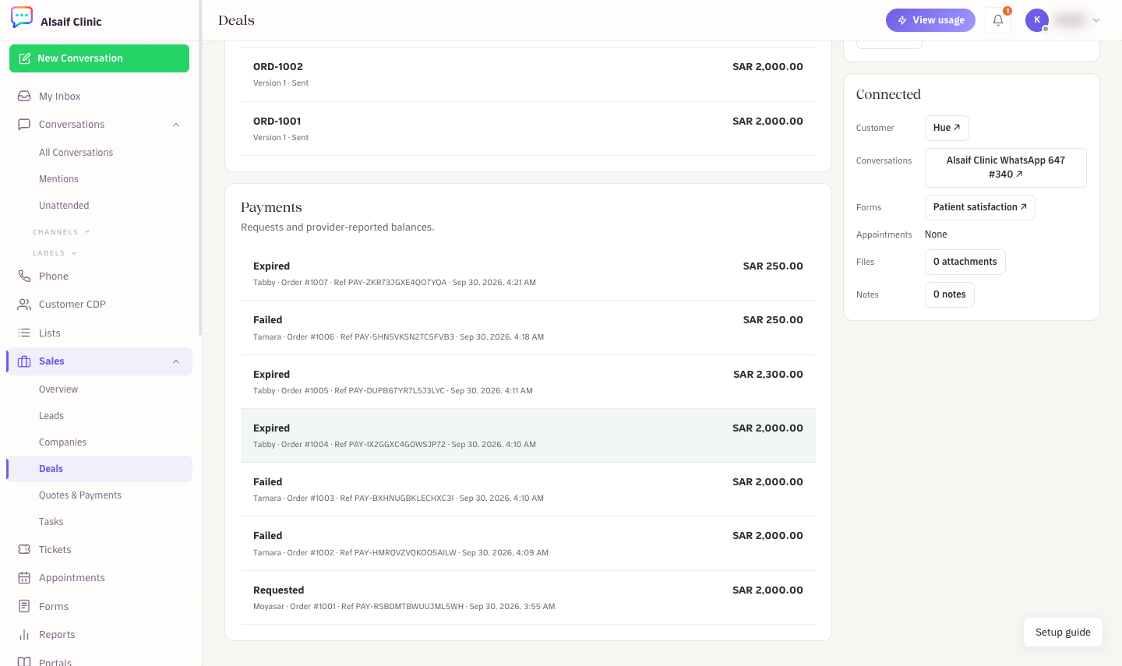
Task: Click the Payments section heading
Action: click(271, 207)
